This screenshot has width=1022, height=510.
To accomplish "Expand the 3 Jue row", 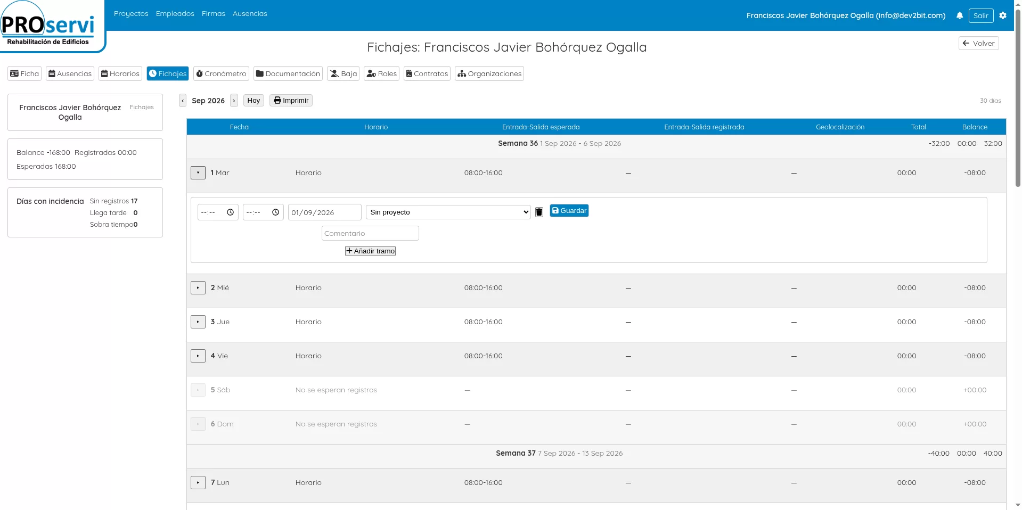I will 198,322.
